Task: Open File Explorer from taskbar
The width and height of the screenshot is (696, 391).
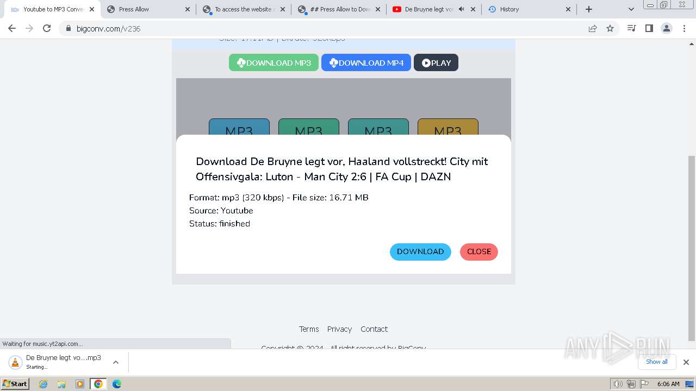Action: [61, 384]
